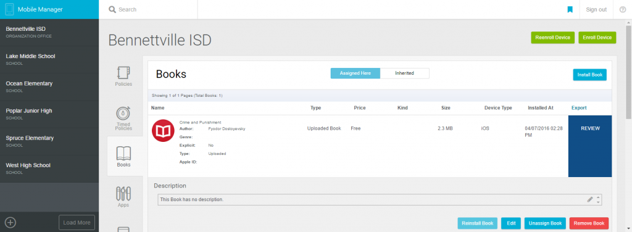Click the Name column header
Viewport: 632px width, 232px height.
pos(157,108)
